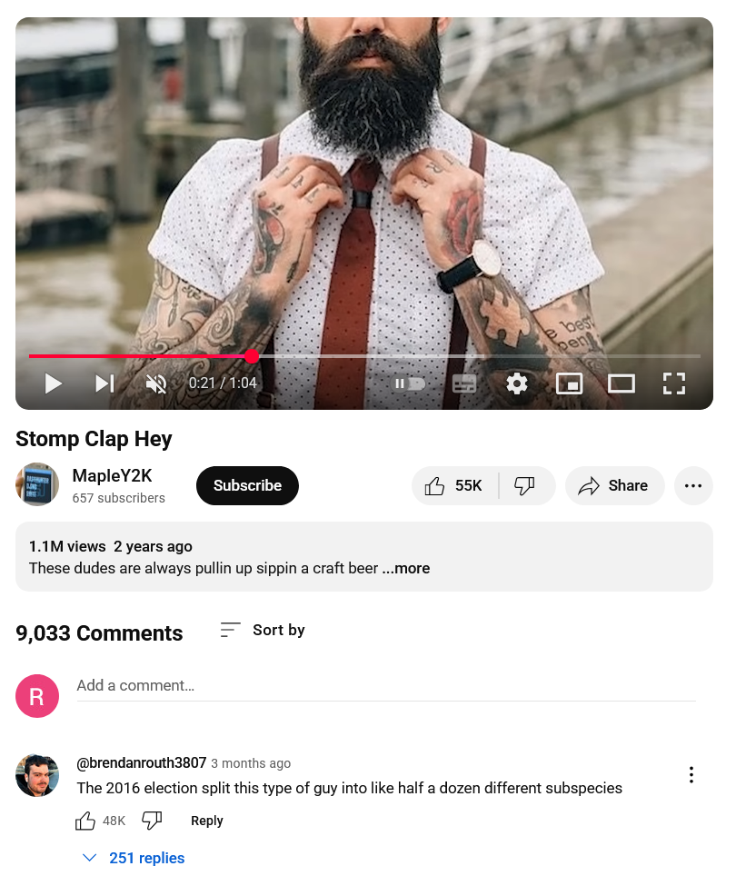The width and height of the screenshot is (736, 886).
Task: Like the Stomp Clap Hey video
Action: (455, 486)
